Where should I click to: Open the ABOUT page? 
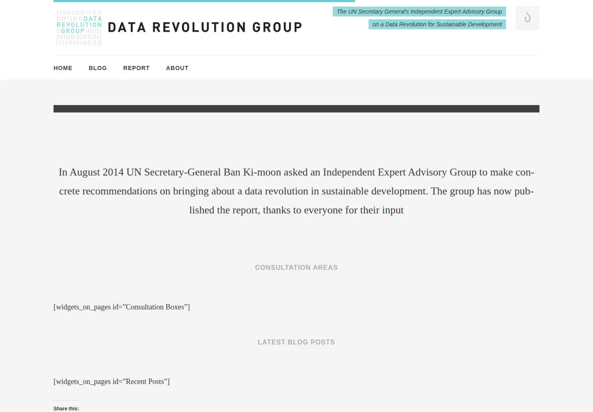pyautogui.click(x=177, y=68)
